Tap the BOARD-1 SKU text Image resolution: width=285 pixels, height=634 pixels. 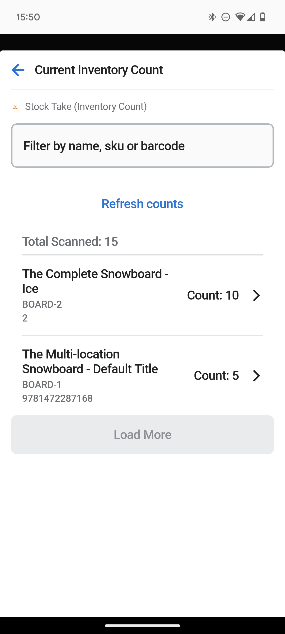tap(42, 385)
